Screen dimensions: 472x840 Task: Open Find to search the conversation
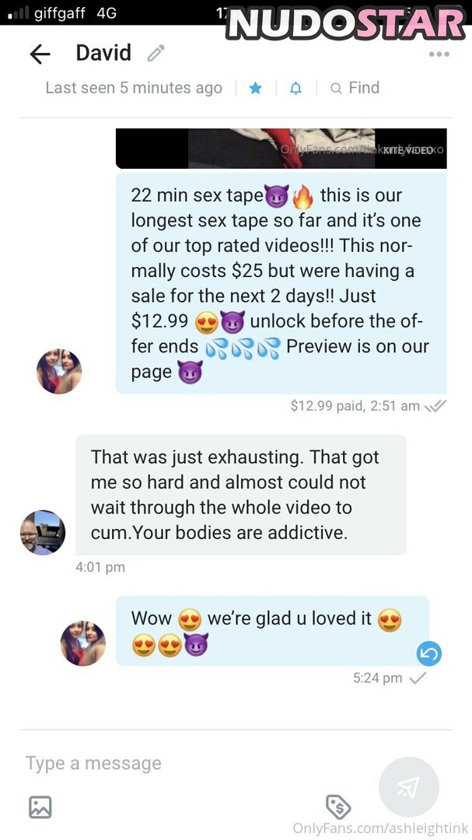tap(355, 88)
